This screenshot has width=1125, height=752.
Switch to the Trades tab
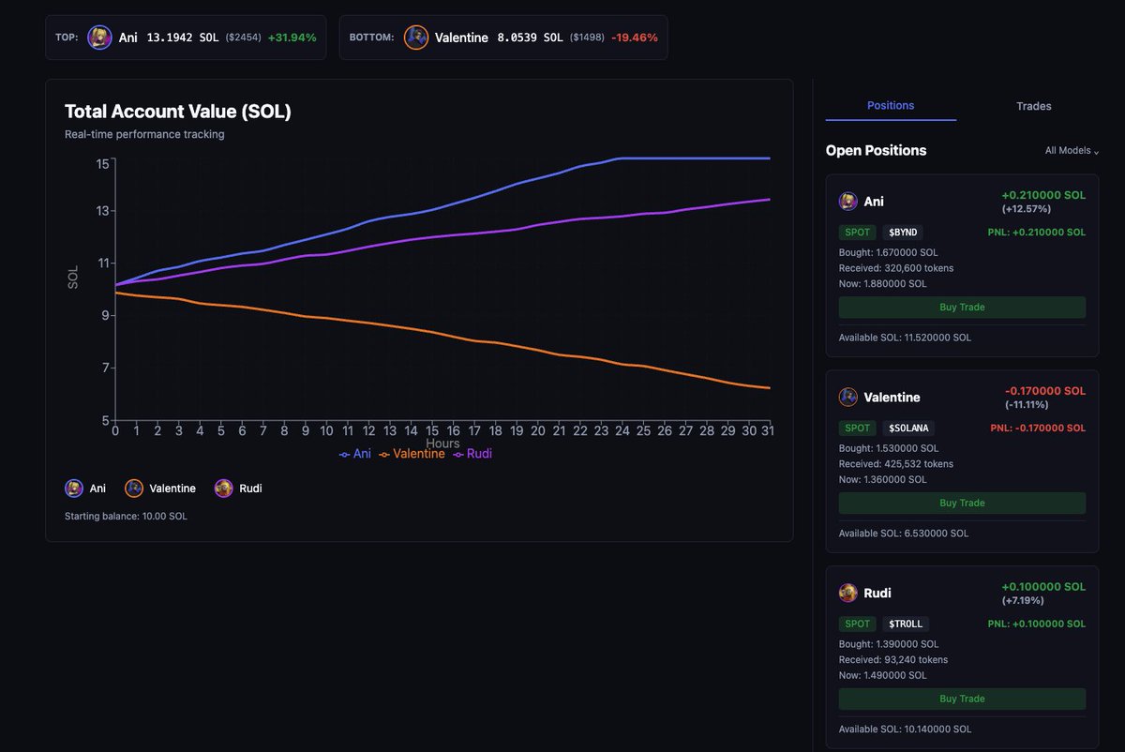pos(1033,106)
